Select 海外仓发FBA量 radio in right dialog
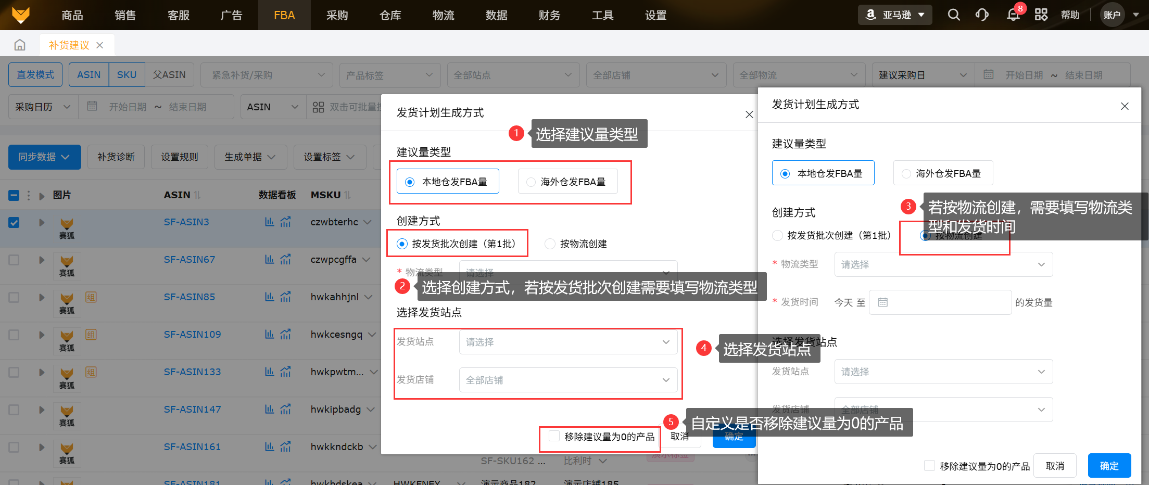 907,174
